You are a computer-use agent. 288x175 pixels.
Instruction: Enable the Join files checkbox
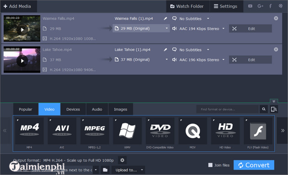(210, 165)
